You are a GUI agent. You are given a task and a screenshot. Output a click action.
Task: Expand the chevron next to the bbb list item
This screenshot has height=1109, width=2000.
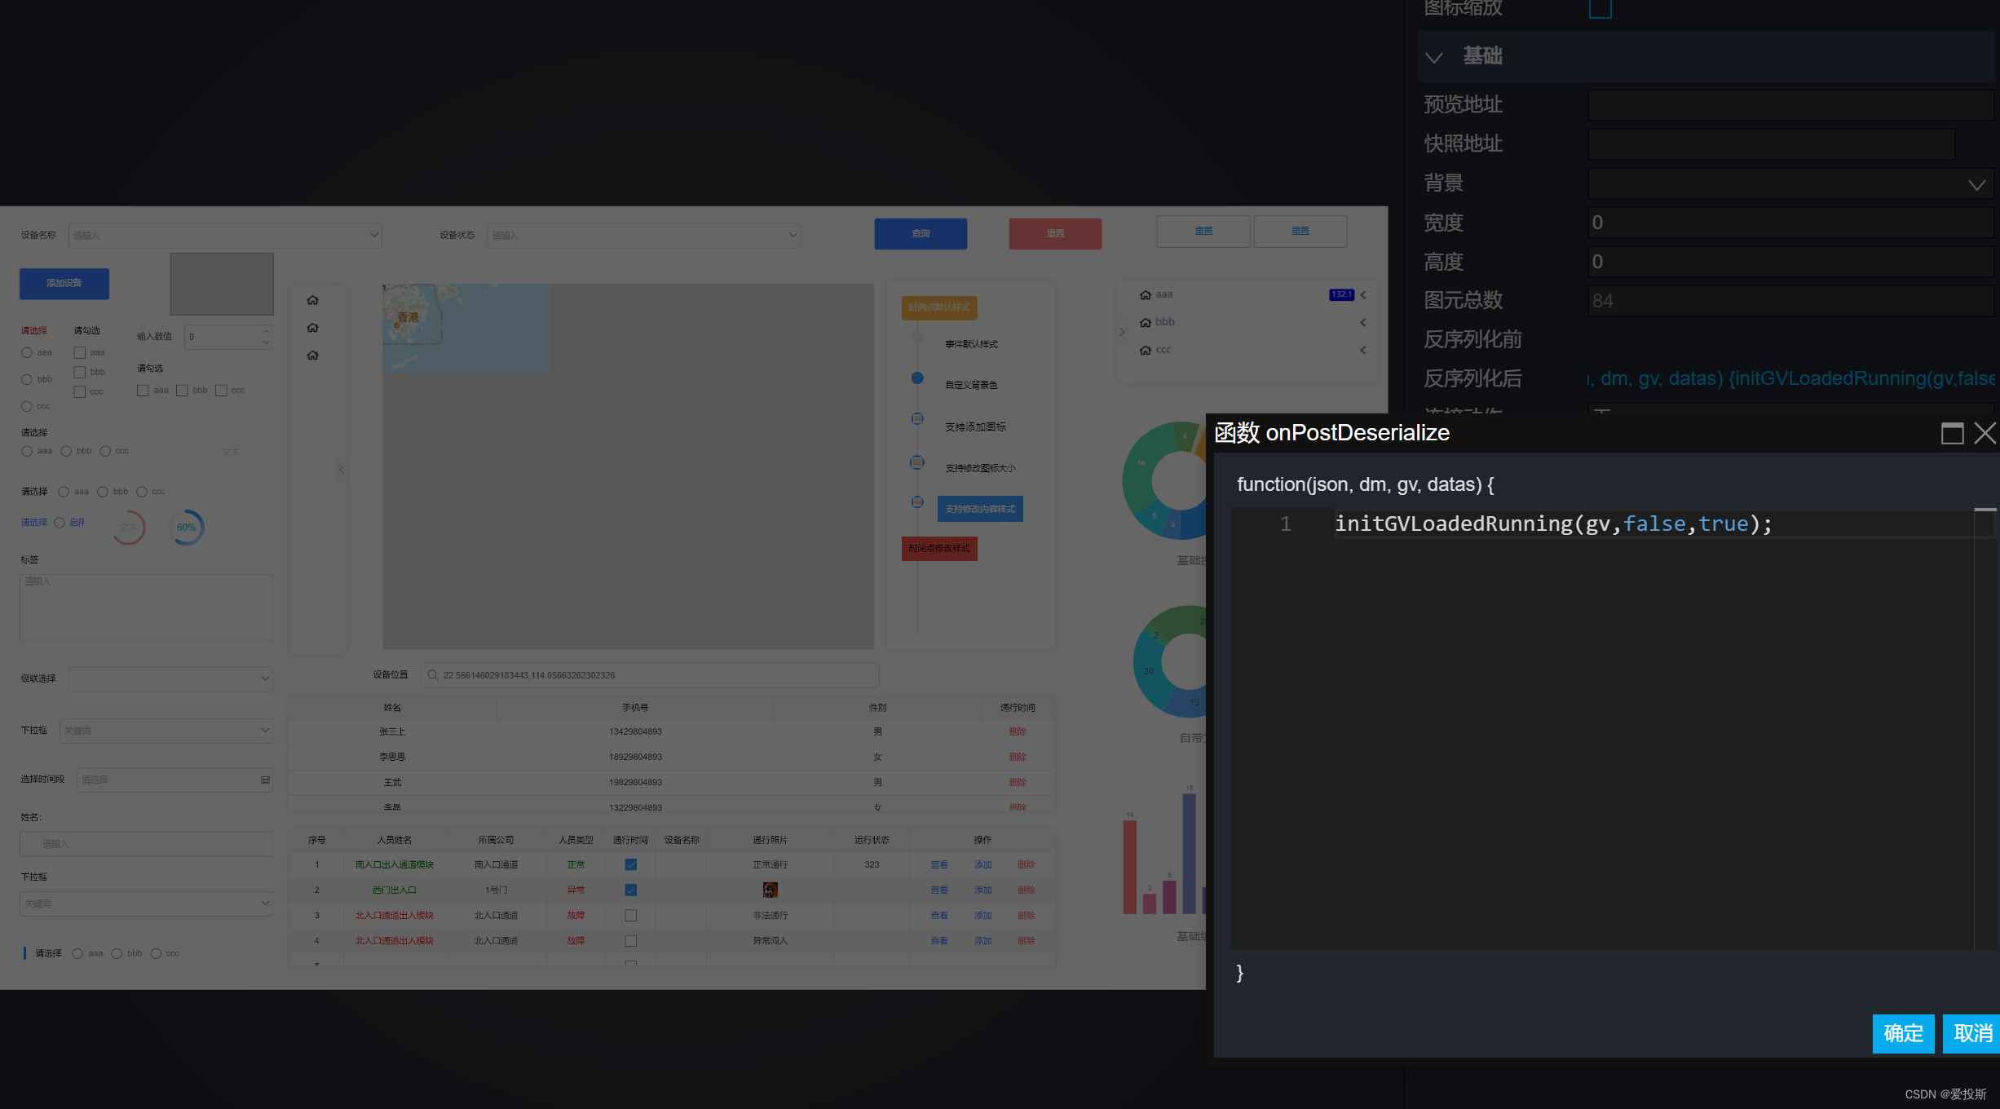click(1362, 322)
